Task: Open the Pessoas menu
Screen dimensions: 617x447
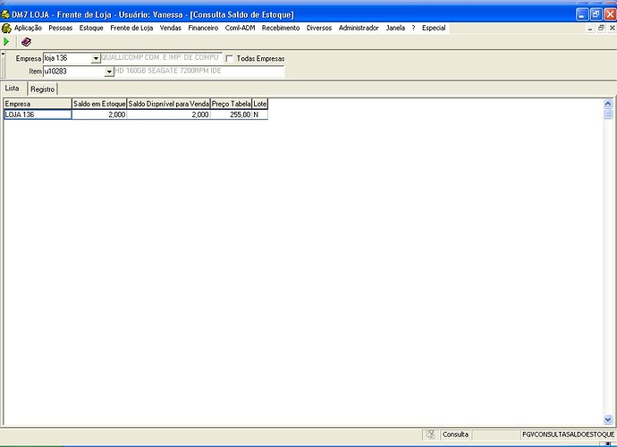Action: (x=61, y=28)
